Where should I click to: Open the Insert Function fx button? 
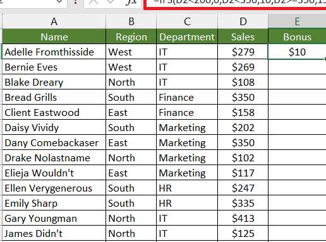pos(131,3)
